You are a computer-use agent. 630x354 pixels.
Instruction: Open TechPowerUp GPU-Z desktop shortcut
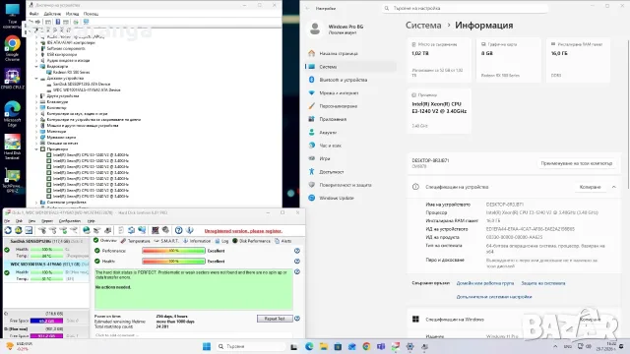(x=12, y=181)
